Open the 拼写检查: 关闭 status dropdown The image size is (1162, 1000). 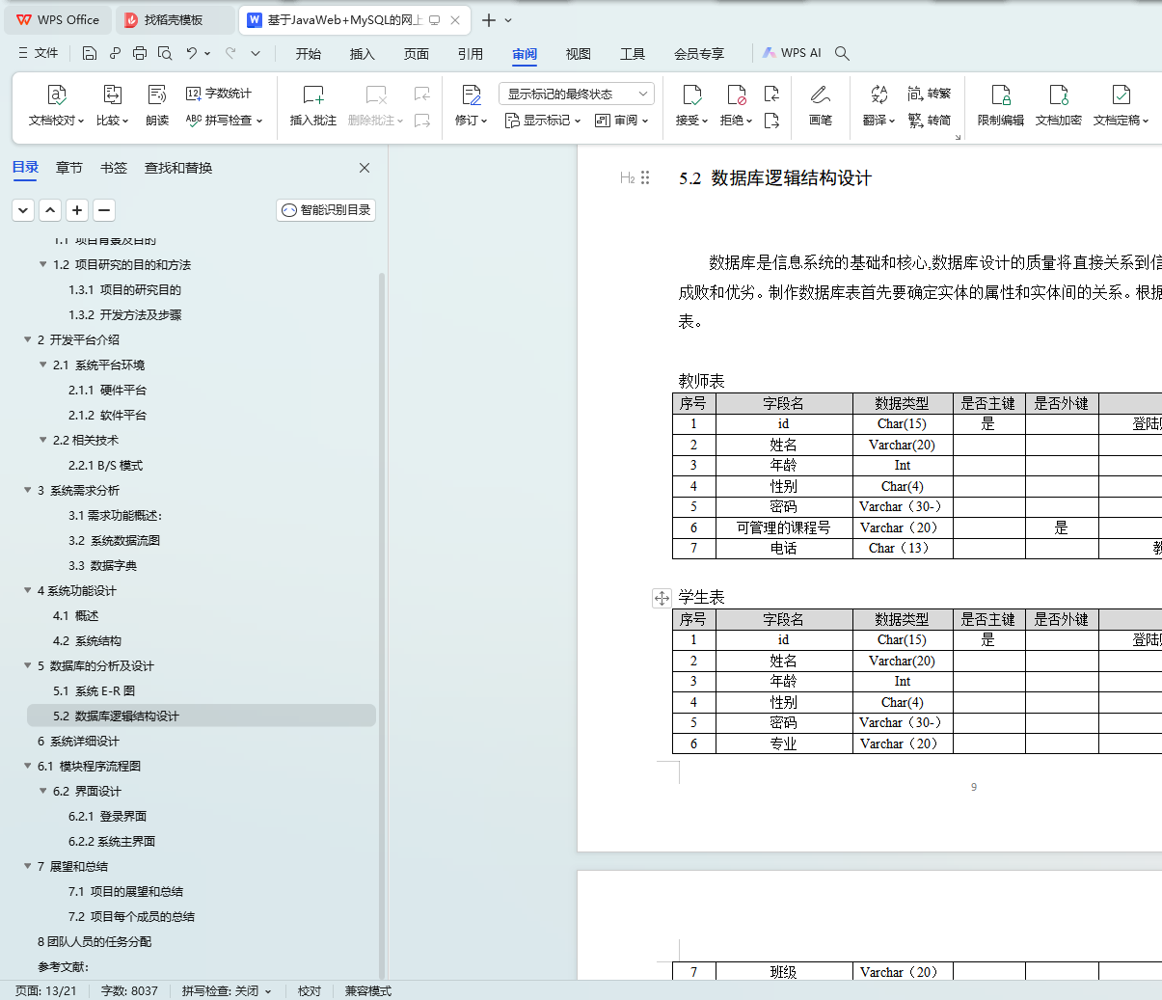tap(227, 990)
